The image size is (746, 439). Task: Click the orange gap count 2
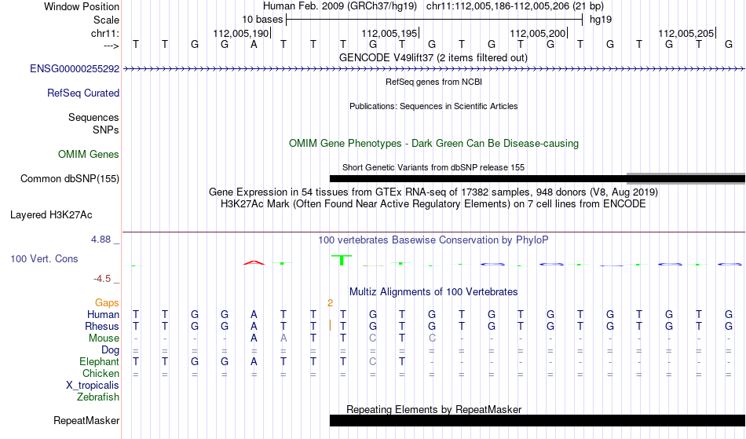coord(330,303)
